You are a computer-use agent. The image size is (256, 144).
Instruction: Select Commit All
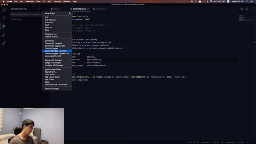click(x=57, y=41)
